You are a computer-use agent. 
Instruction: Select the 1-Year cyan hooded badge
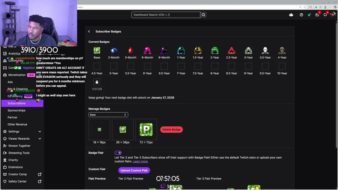[x=181, y=50]
